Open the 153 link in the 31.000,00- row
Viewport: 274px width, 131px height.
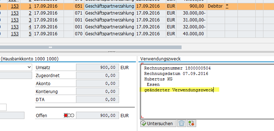tap(15, 20)
